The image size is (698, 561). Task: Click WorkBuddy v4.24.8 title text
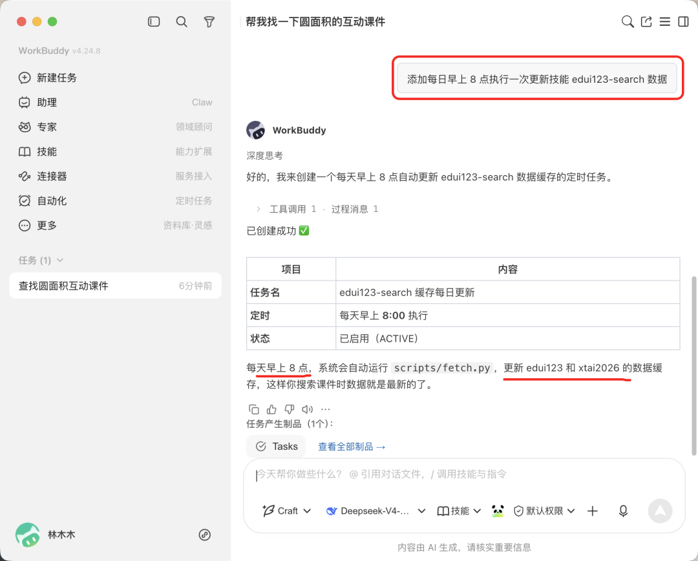point(59,51)
